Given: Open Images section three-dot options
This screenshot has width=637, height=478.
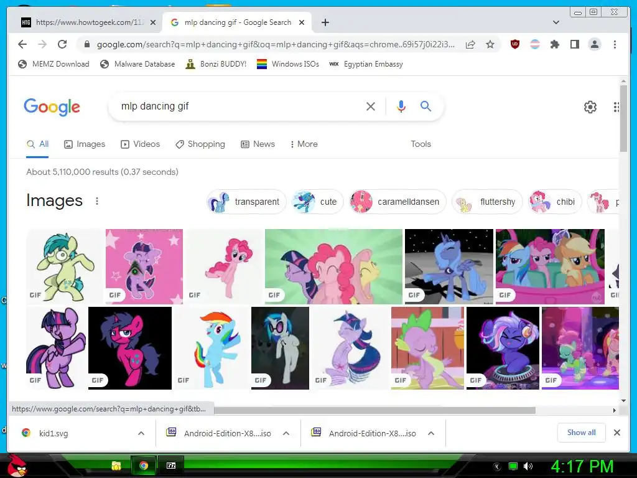Looking at the screenshot, I should 96,201.
